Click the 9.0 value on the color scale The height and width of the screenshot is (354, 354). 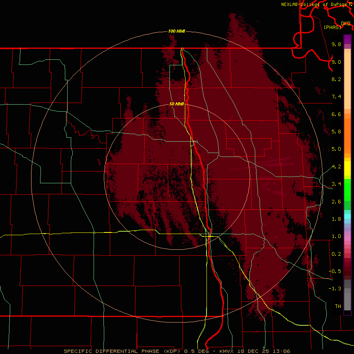tap(336, 62)
